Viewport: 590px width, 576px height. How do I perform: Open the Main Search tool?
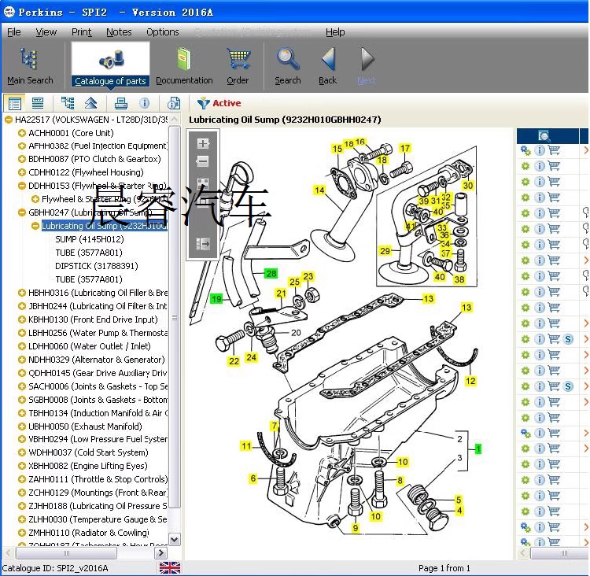(x=30, y=66)
